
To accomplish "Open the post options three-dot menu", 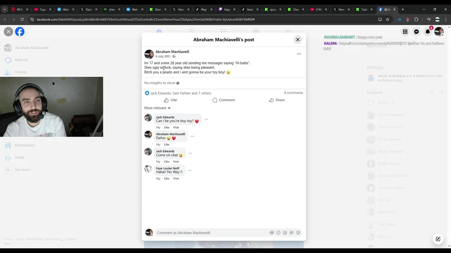I will point(299,54).
